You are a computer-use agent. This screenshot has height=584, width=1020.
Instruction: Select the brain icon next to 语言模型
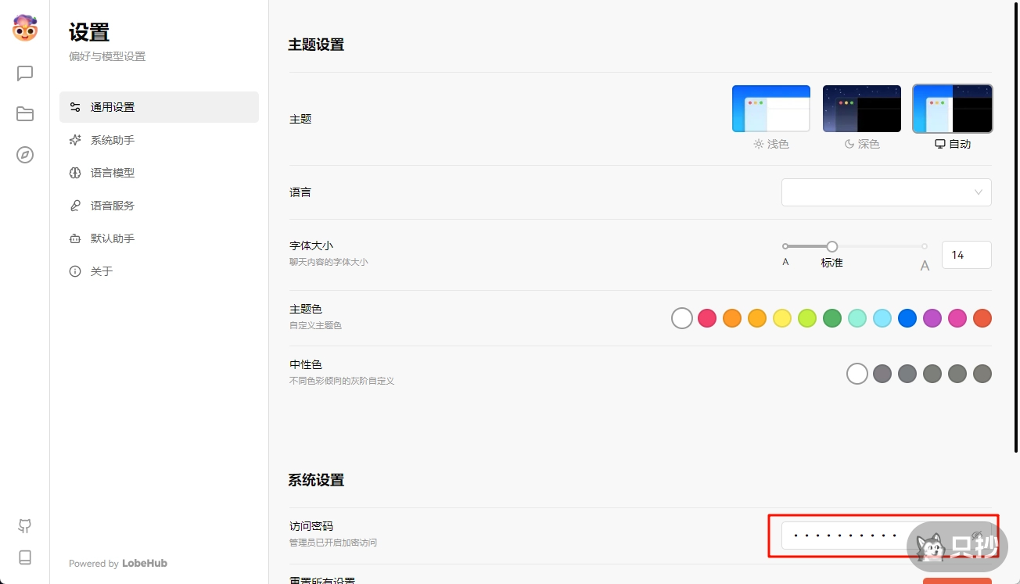coord(74,173)
